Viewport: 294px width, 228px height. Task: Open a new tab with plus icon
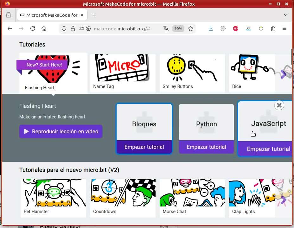(x=94, y=15)
